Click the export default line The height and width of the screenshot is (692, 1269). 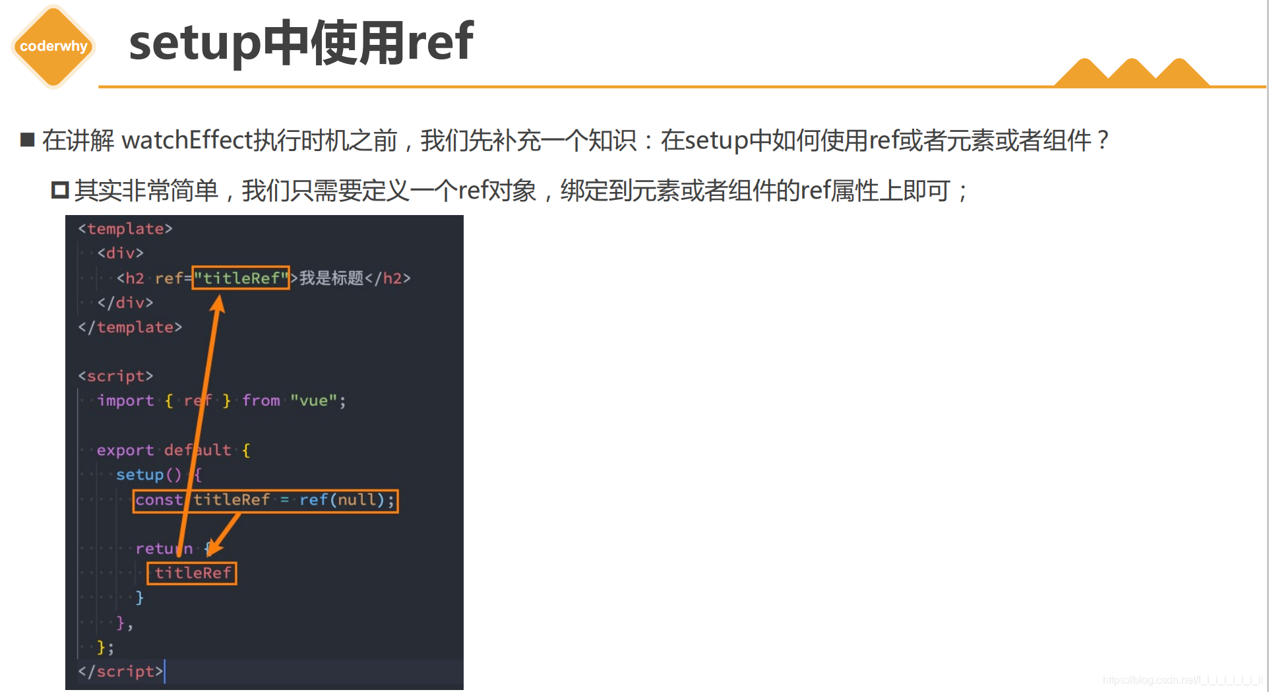[x=173, y=450]
